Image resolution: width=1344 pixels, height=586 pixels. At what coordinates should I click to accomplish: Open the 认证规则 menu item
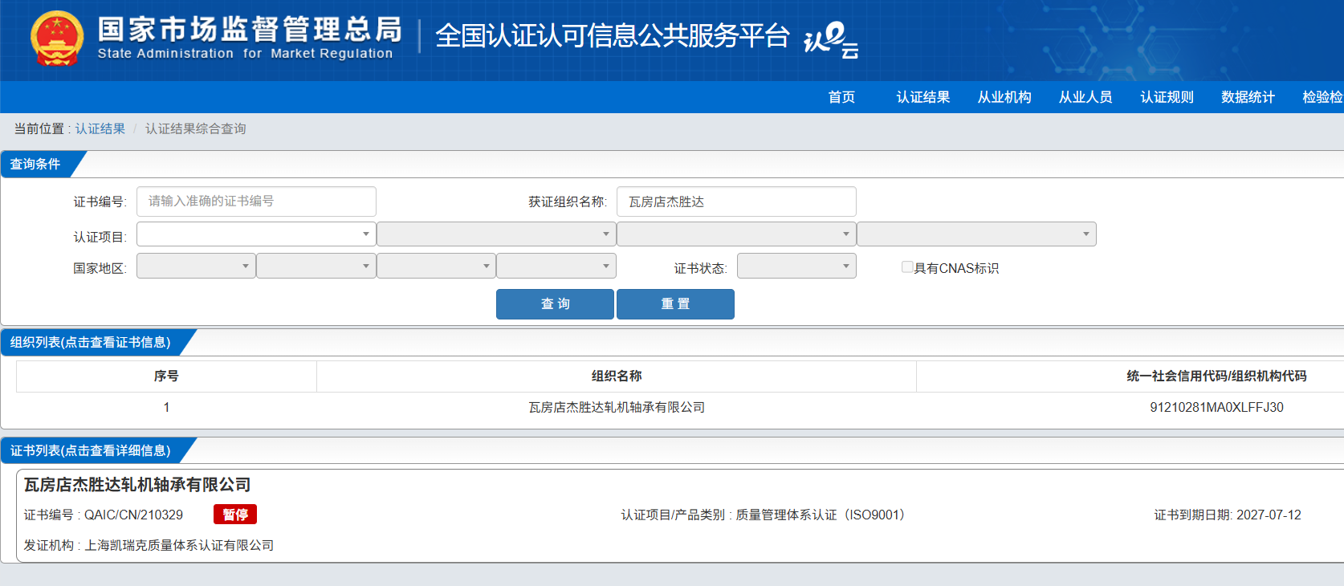tap(1167, 97)
